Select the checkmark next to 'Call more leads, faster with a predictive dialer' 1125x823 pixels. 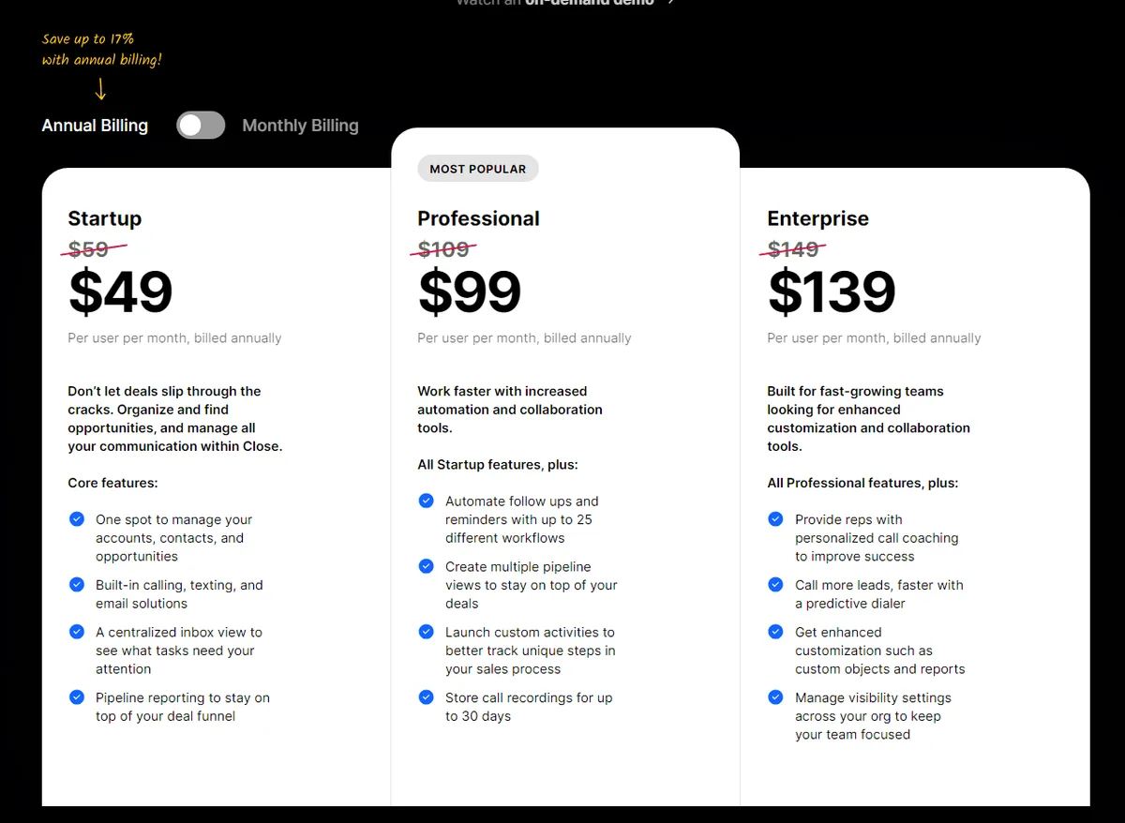point(775,584)
